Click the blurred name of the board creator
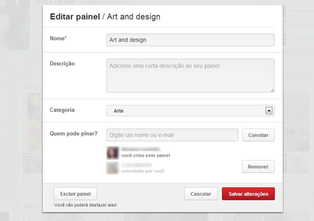Viewport: 314px width, 221px height. point(140,149)
